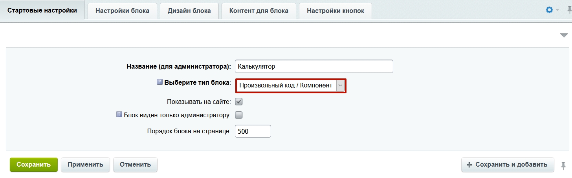572x178 pixels.
Task: Enable the 'Блок виден только администратору' checkbox
Action: coord(238,115)
